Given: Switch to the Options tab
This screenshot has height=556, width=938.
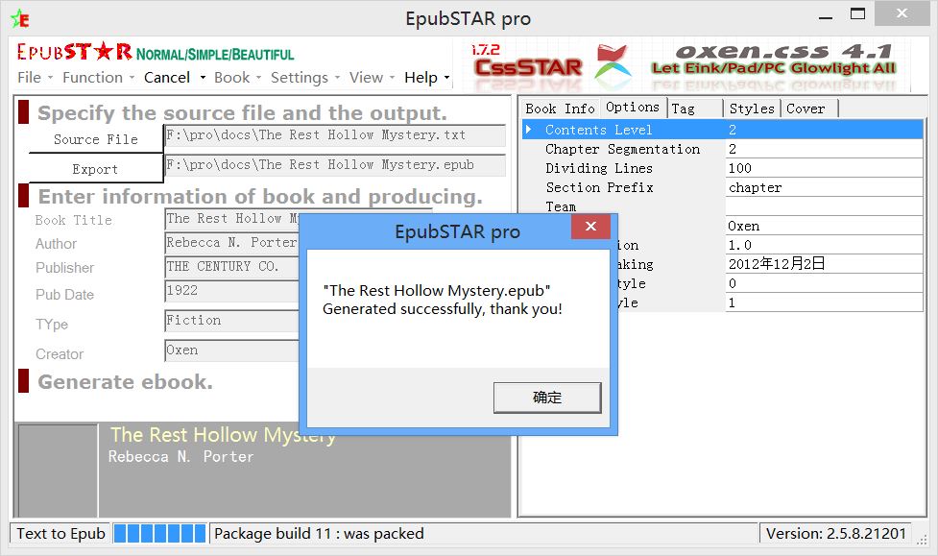Looking at the screenshot, I should [x=633, y=108].
